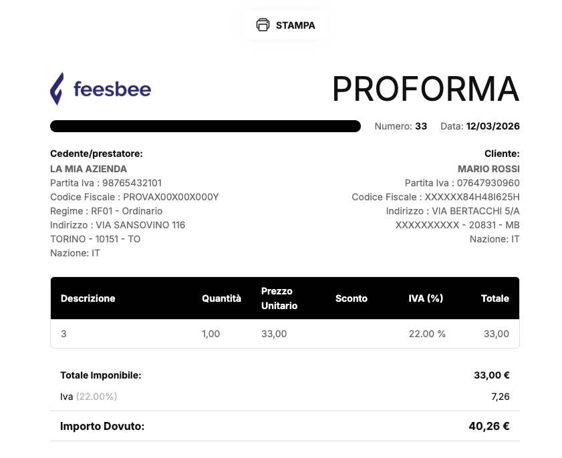This screenshot has height=458, width=562.
Task: Click the printer icon beside STAMPA
Action: tap(263, 25)
